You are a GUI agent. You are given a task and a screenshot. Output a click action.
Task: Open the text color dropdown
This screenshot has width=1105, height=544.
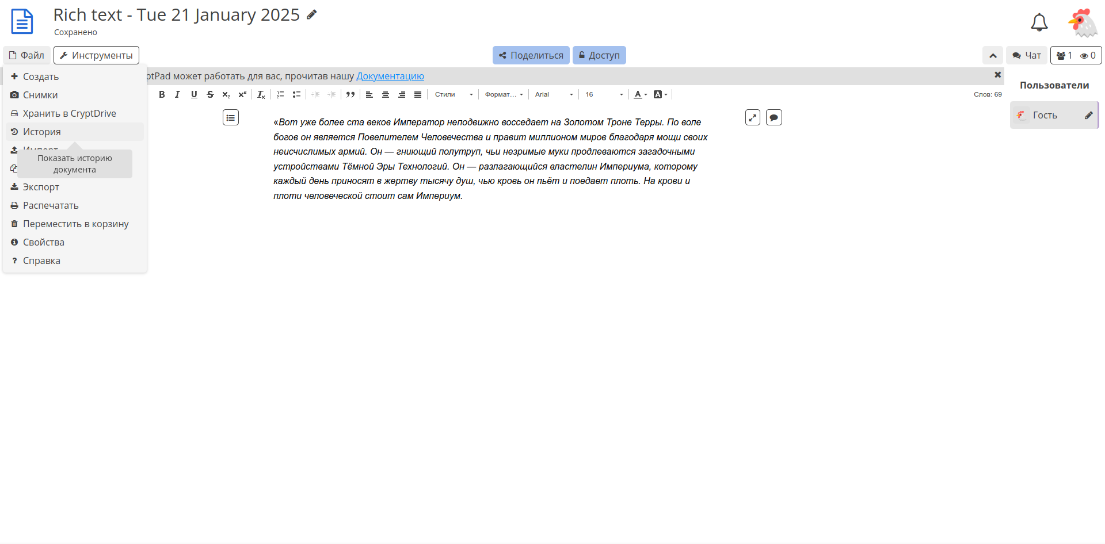[x=640, y=94]
